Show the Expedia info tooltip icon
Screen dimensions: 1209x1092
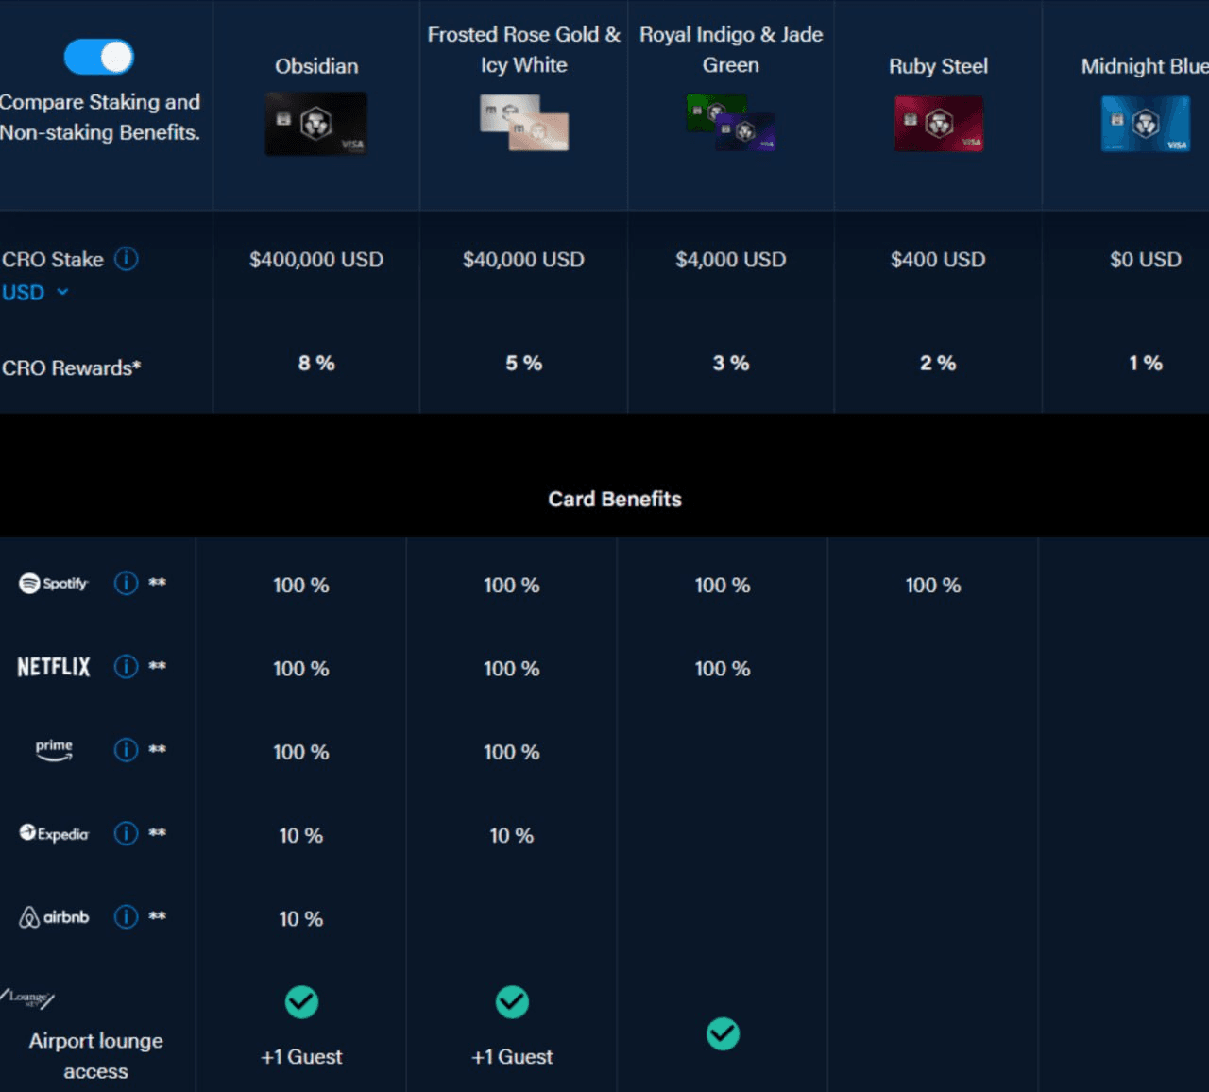[x=126, y=833]
